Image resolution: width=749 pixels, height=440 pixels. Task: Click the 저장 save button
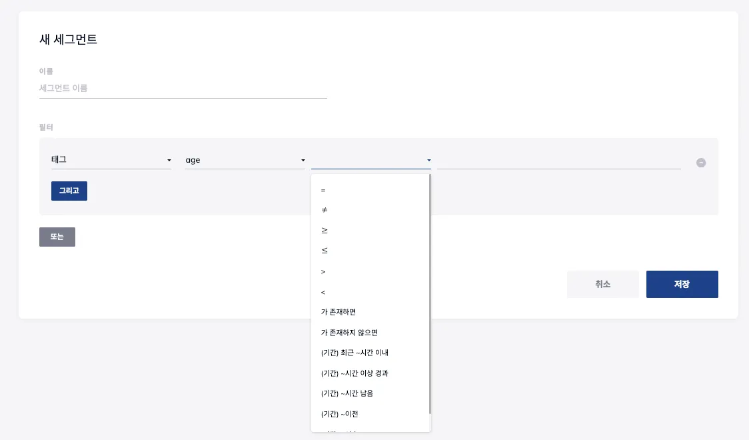point(682,284)
